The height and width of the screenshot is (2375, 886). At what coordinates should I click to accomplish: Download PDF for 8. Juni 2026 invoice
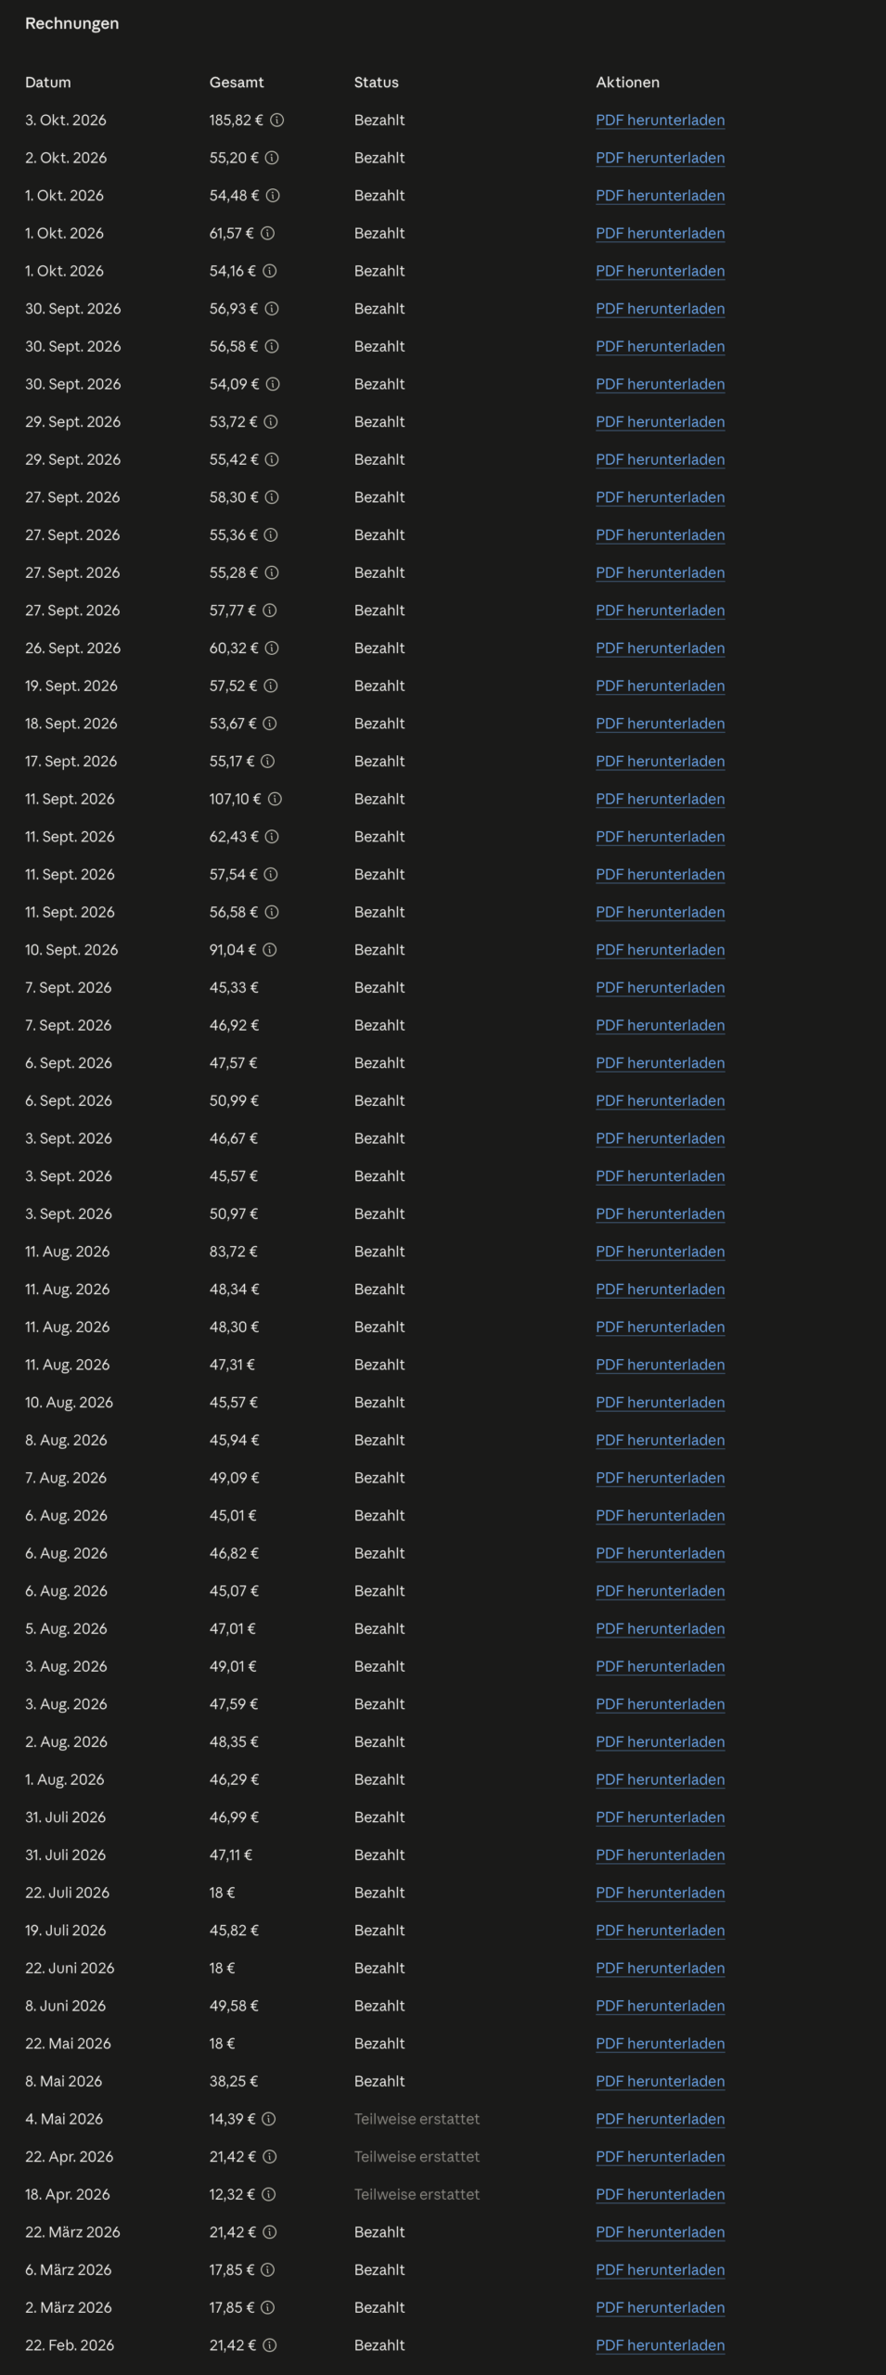[660, 2006]
